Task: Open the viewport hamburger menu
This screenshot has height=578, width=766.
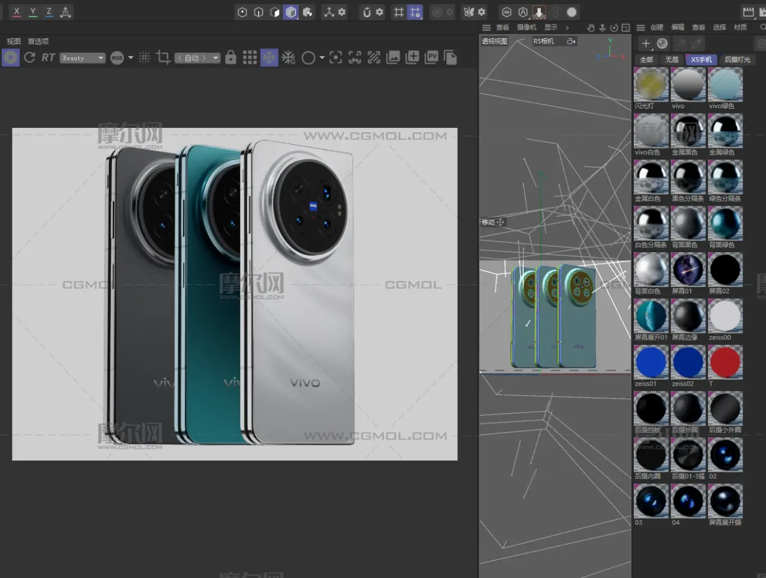Action: [487, 27]
